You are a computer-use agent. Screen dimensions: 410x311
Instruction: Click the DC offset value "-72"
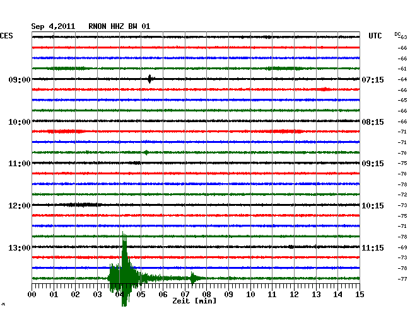pos(402,195)
